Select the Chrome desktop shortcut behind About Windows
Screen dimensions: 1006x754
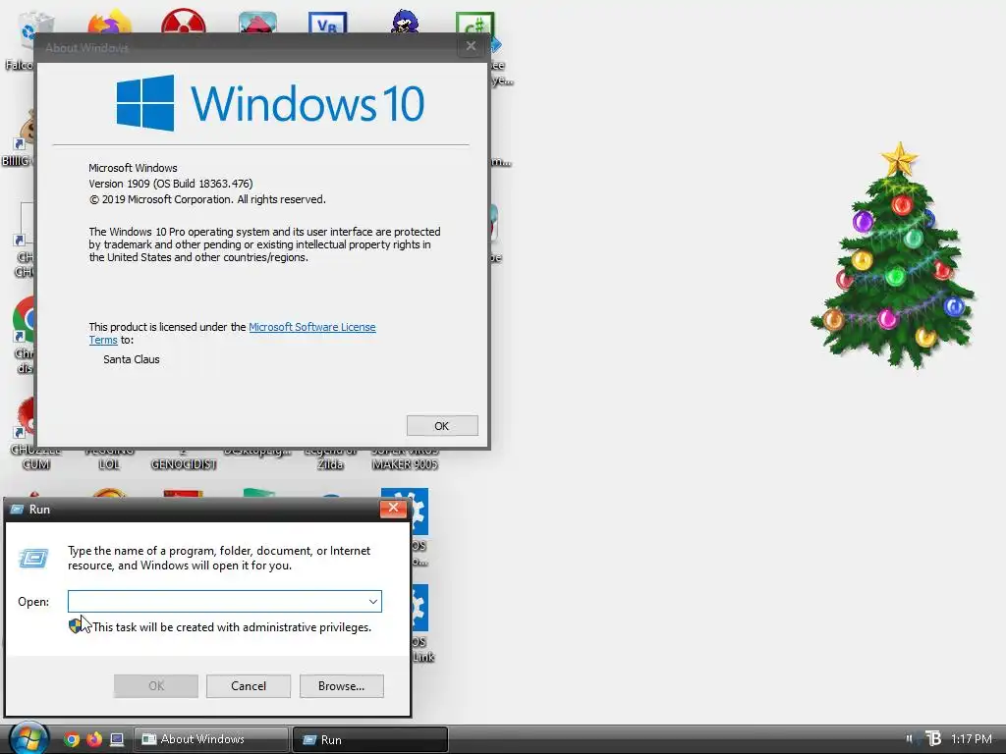pyautogui.click(x=25, y=319)
